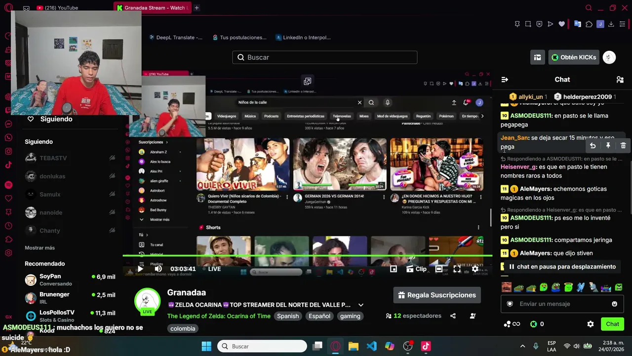Click the green stream progress bar
The image size is (632, 356).
(307, 256)
